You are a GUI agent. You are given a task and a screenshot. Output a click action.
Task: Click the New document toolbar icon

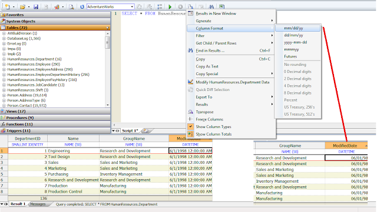(x=8, y=6)
